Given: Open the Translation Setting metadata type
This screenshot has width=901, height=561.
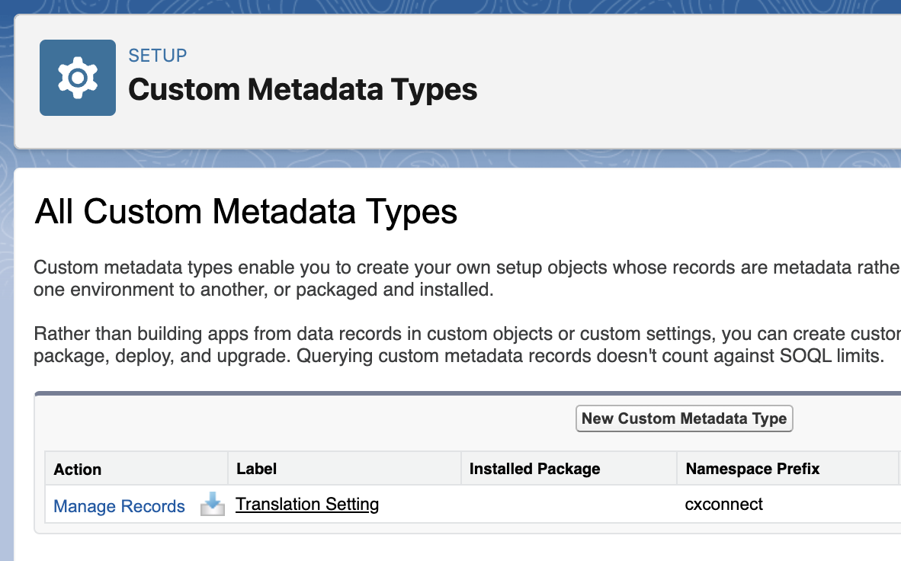Looking at the screenshot, I should click(x=307, y=504).
